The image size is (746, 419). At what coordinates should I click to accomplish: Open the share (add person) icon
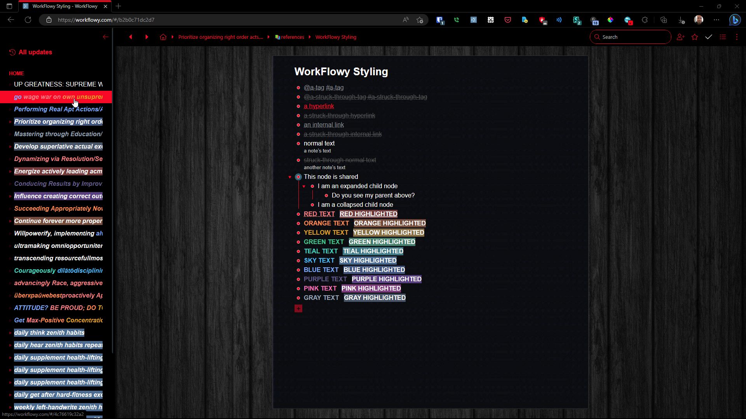(x=680, y=37)
